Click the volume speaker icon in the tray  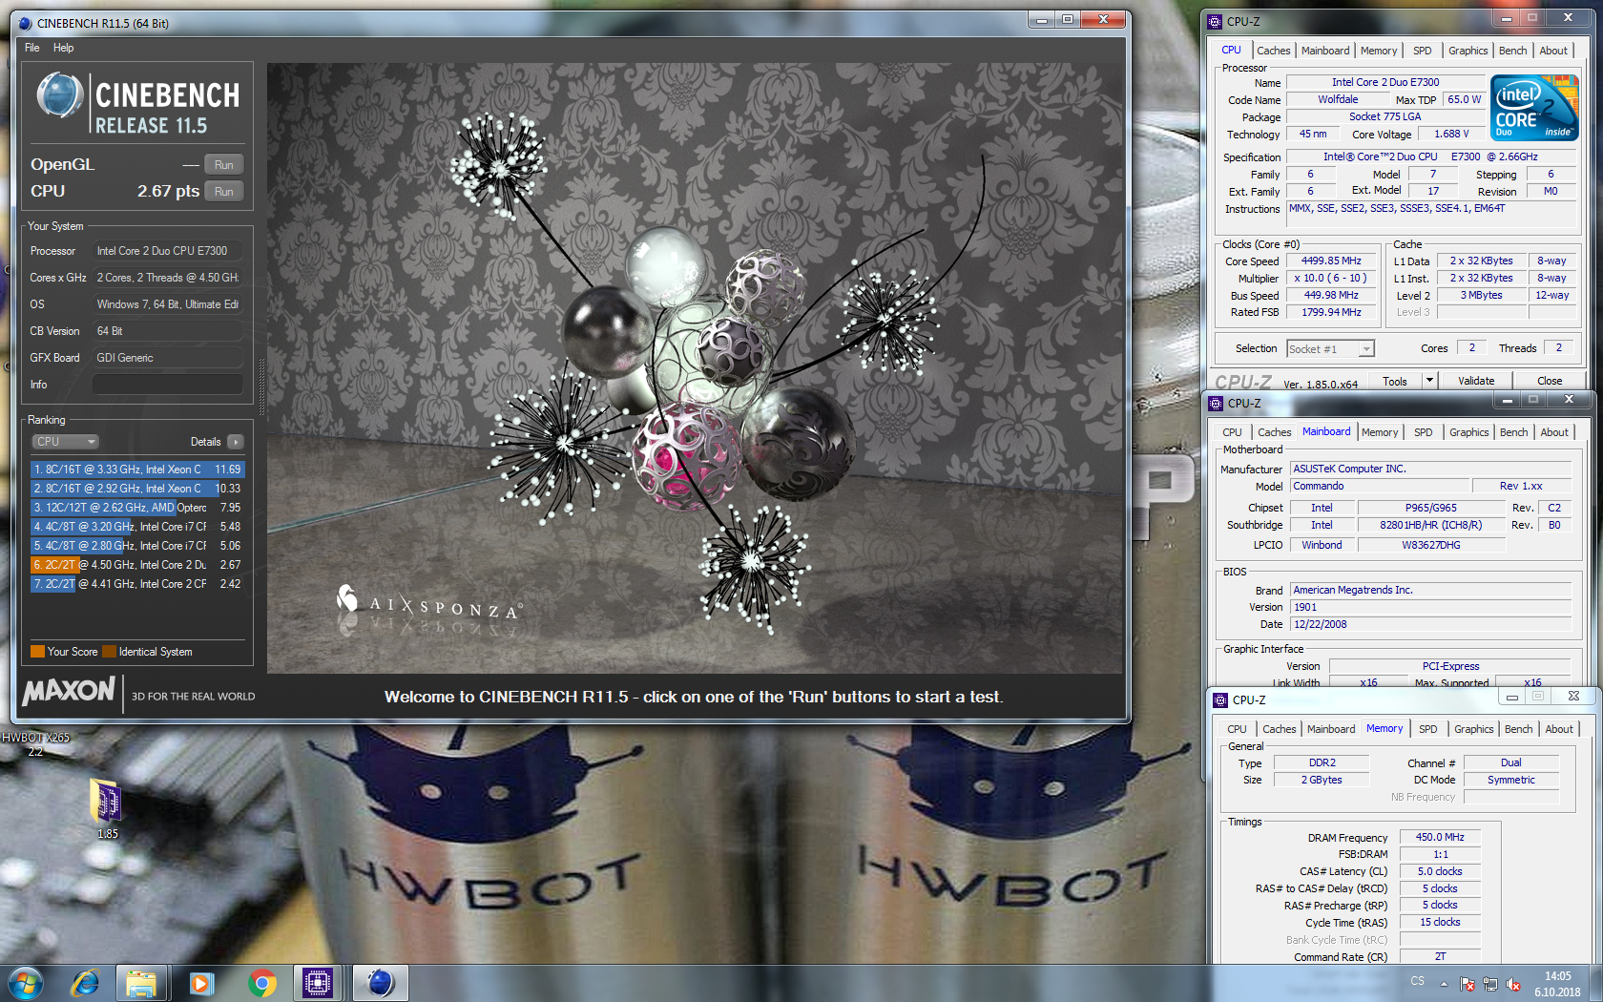coord(1513,984)
